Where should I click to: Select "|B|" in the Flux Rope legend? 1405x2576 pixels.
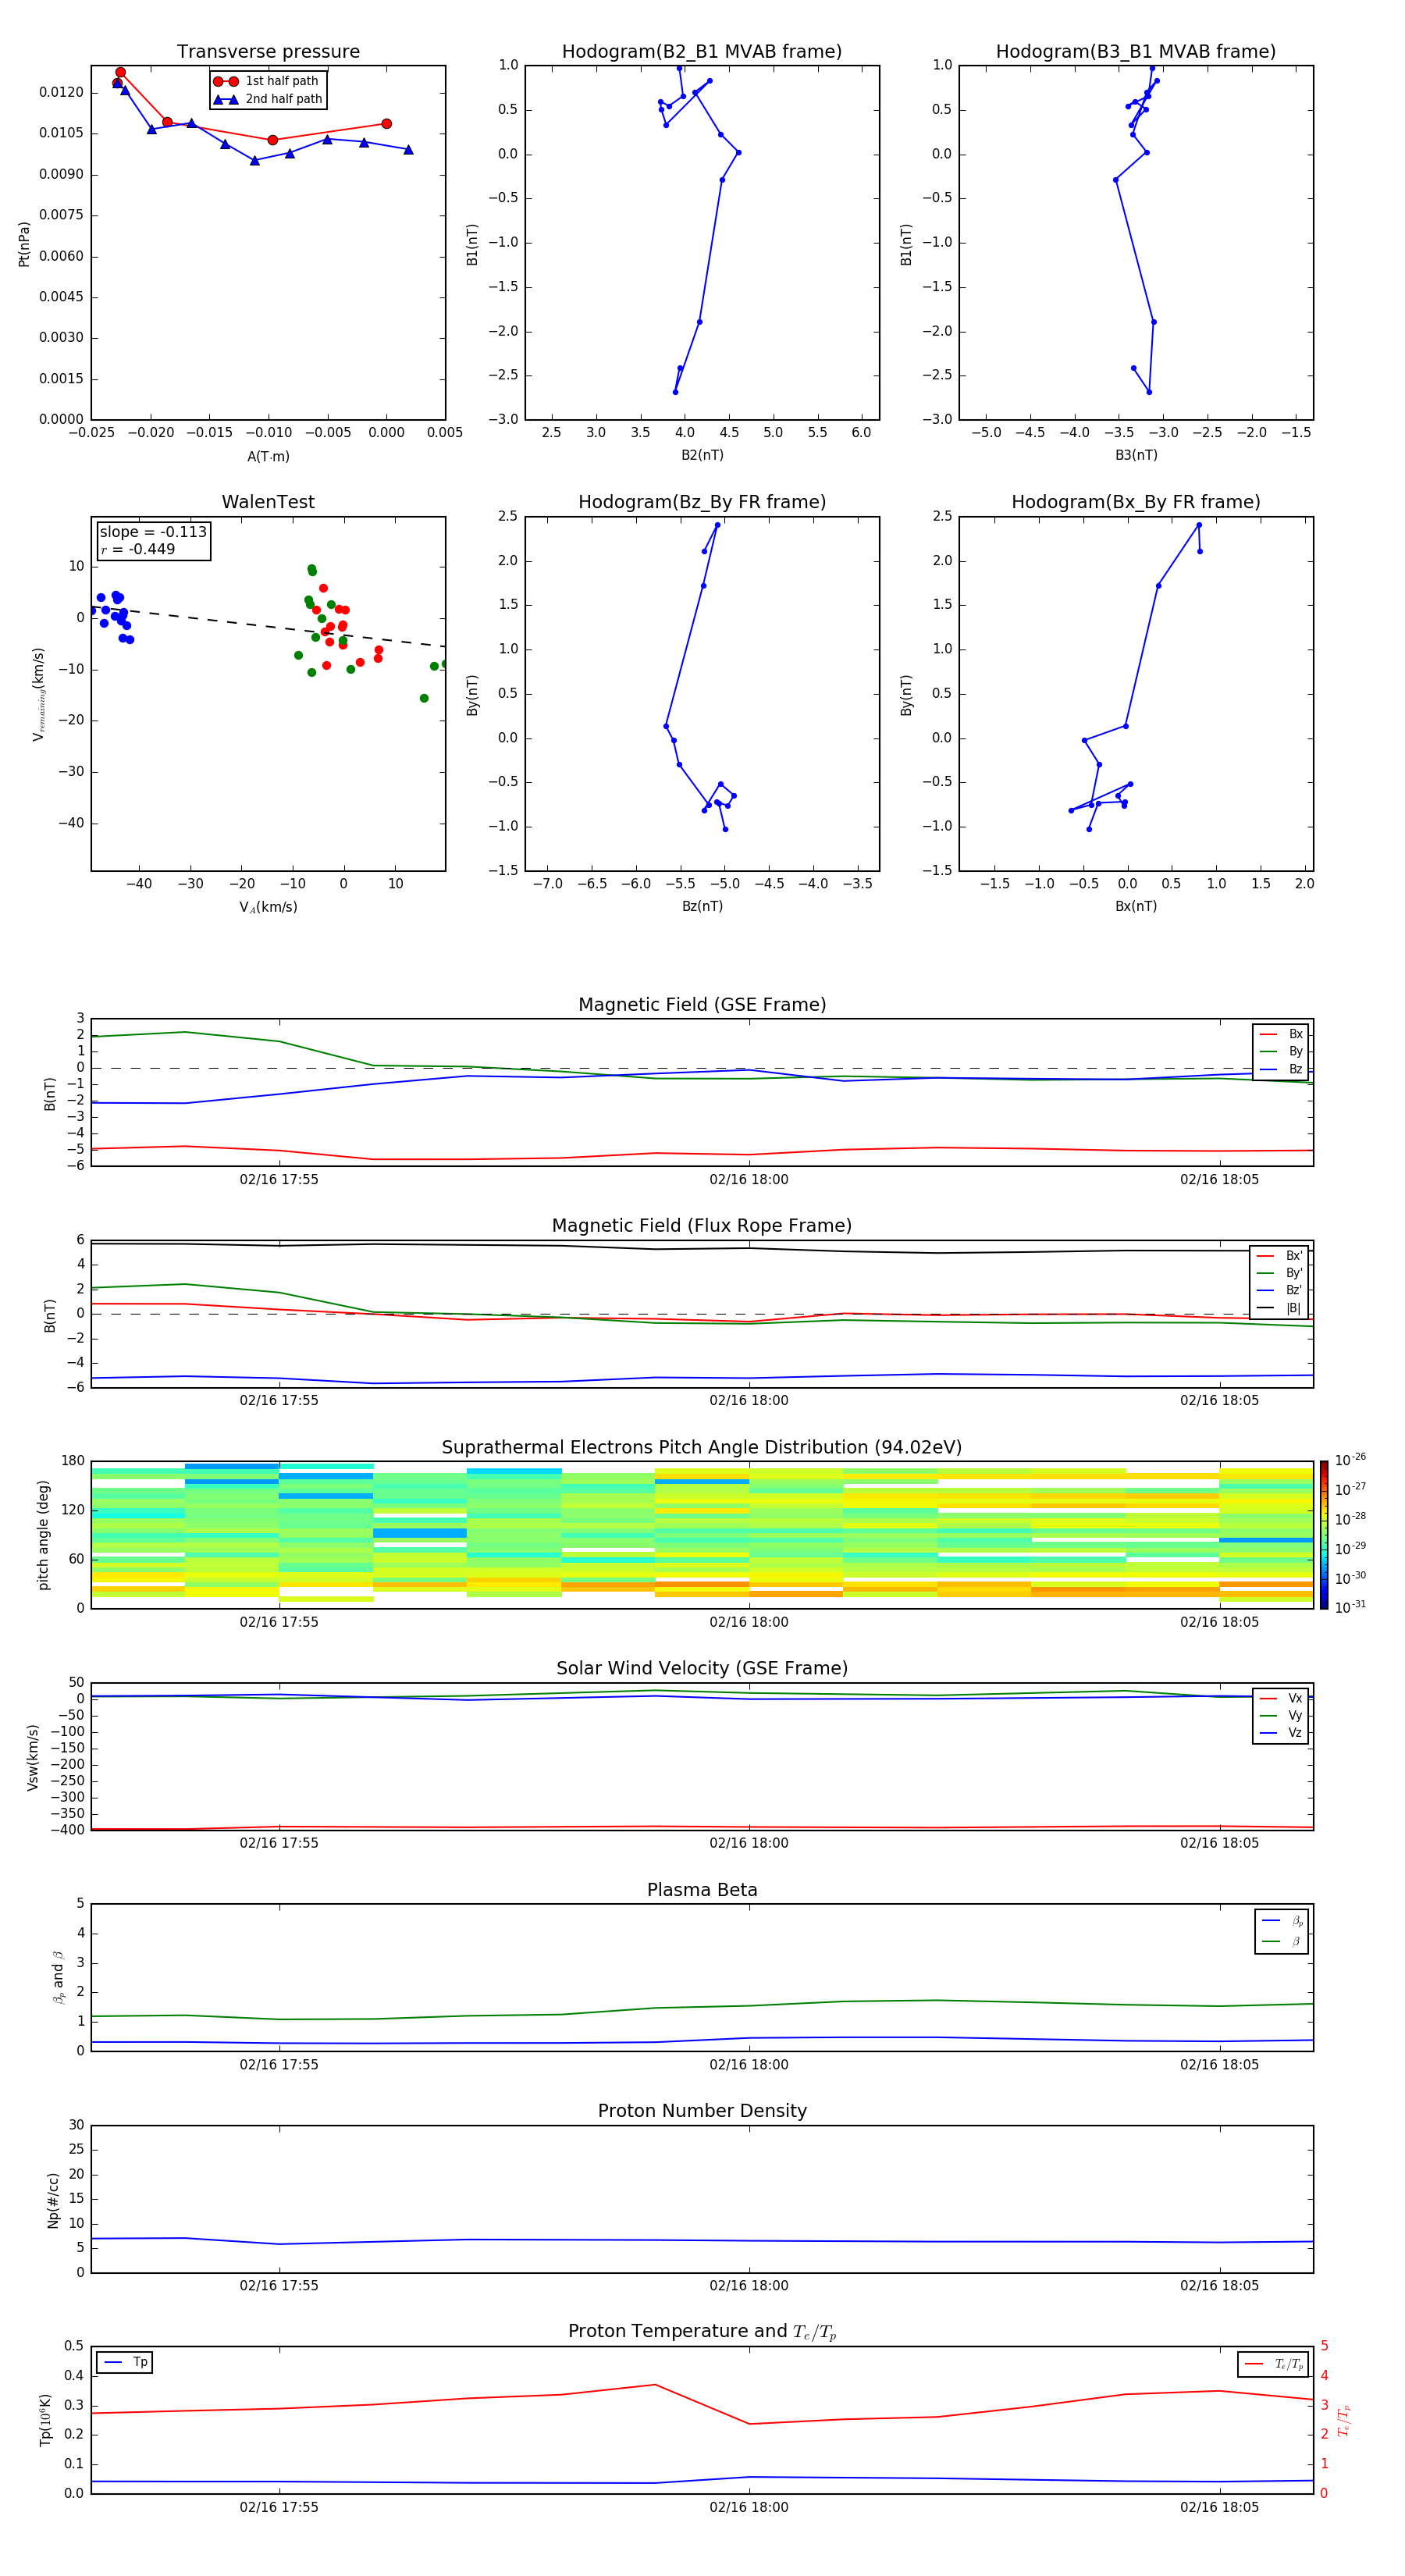[x=1280, y=1308]
